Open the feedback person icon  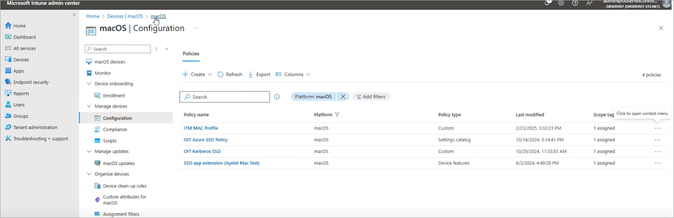(589, 3)
